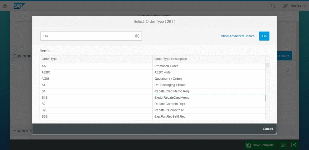The image size is (309, 150).
Task: Click the items table scrollbar thumb
Action: (267, 65)
